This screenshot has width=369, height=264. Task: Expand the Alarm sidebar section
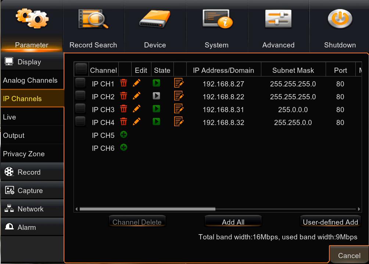(32, 227)
